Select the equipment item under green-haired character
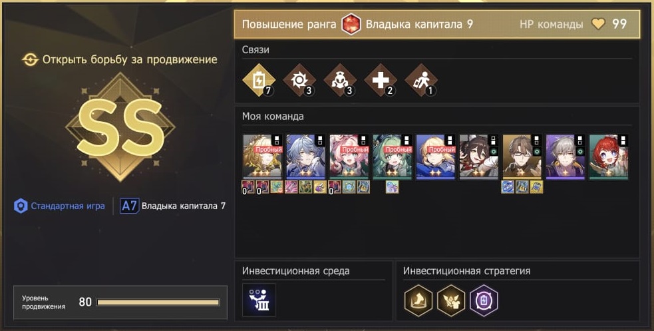The width and height of the screenshot is (654, 331). [x=392, y=187]
